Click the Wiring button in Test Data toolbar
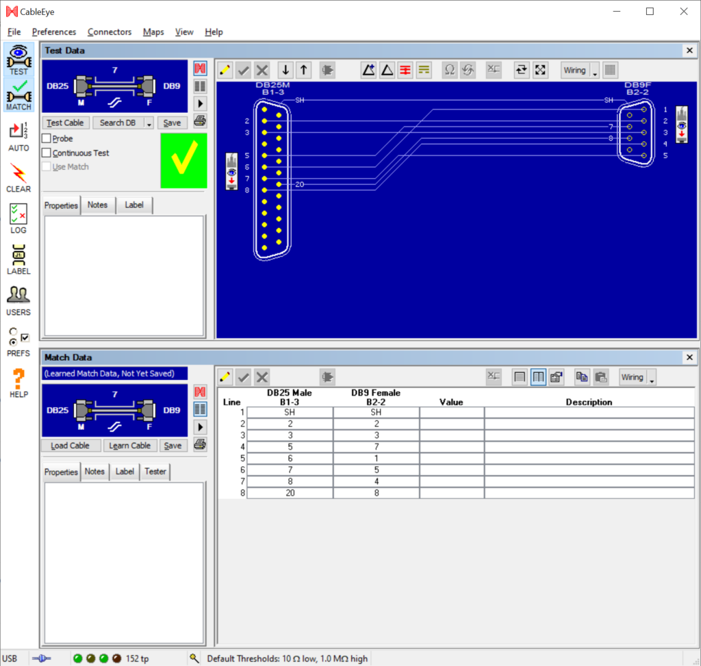The width and height of the screenshot is (701, 666). pyautogui.click(x=575, y=71)
